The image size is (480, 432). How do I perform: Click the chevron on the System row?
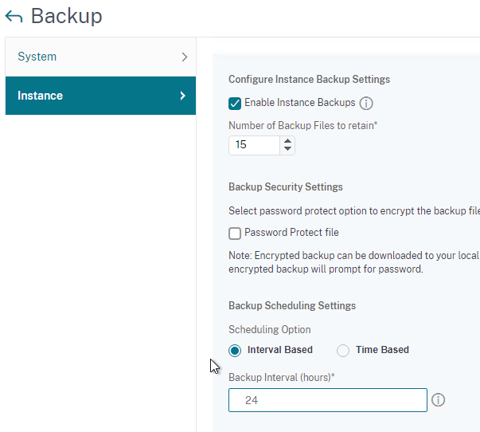(x=185, y=57)
